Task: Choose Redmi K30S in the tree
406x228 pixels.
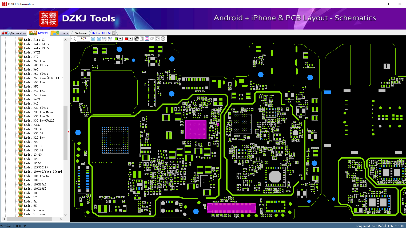Action: click(32, 125)
